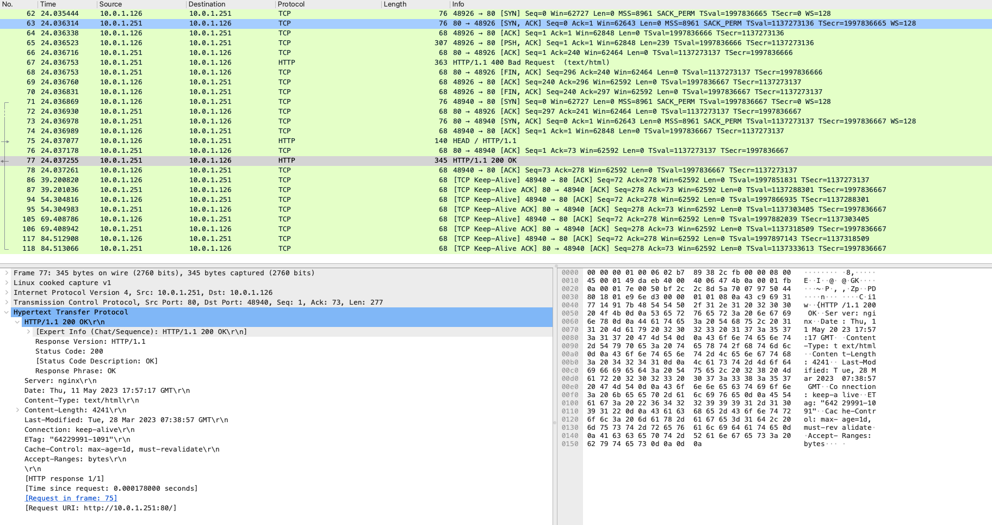This screenshot has width=992, height=525.
Task: Expand the Linux cooked capture v1 section
Action: [7, 283]
